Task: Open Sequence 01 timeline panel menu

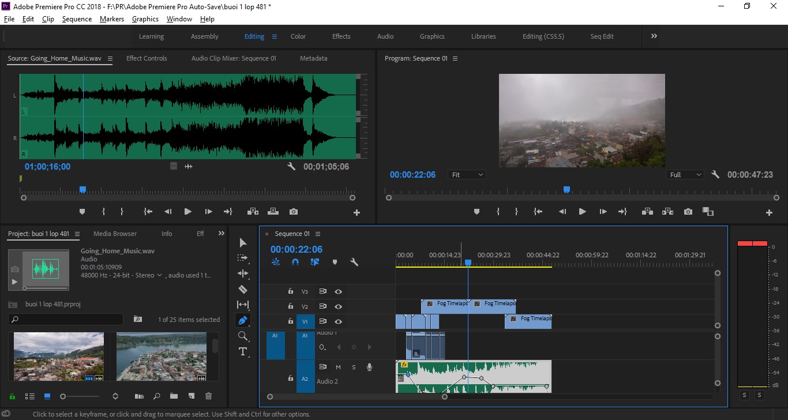Action: coord(318,234)
